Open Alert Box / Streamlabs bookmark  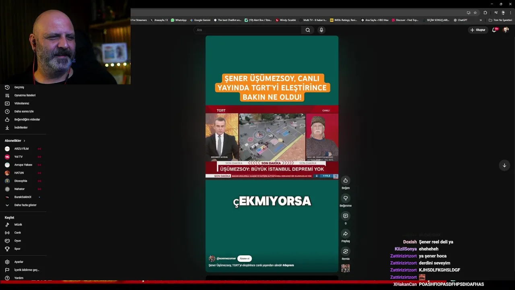pyautogui.click(x=258, y=20)
